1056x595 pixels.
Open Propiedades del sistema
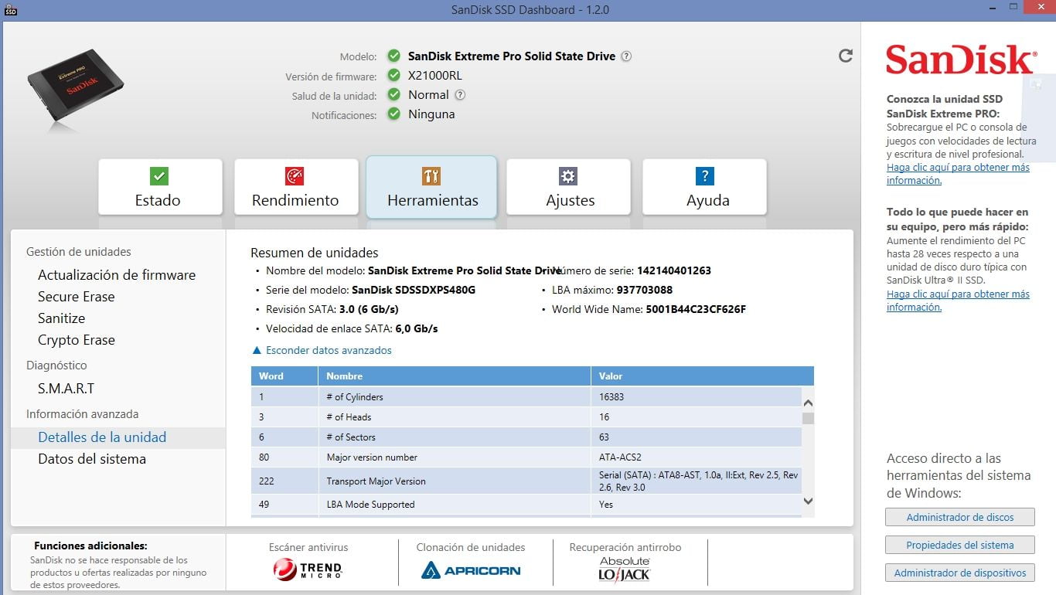[x=959, y=545]
